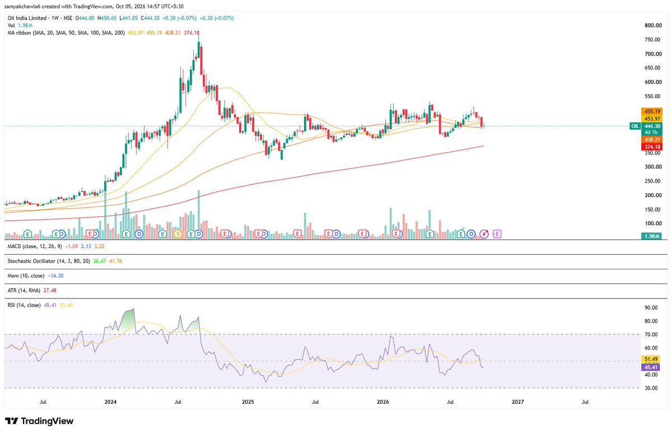Click the Vol 1.98M legend entry
Screen dimensions: 672x434
pyautogui.click(x=19, y=25)
